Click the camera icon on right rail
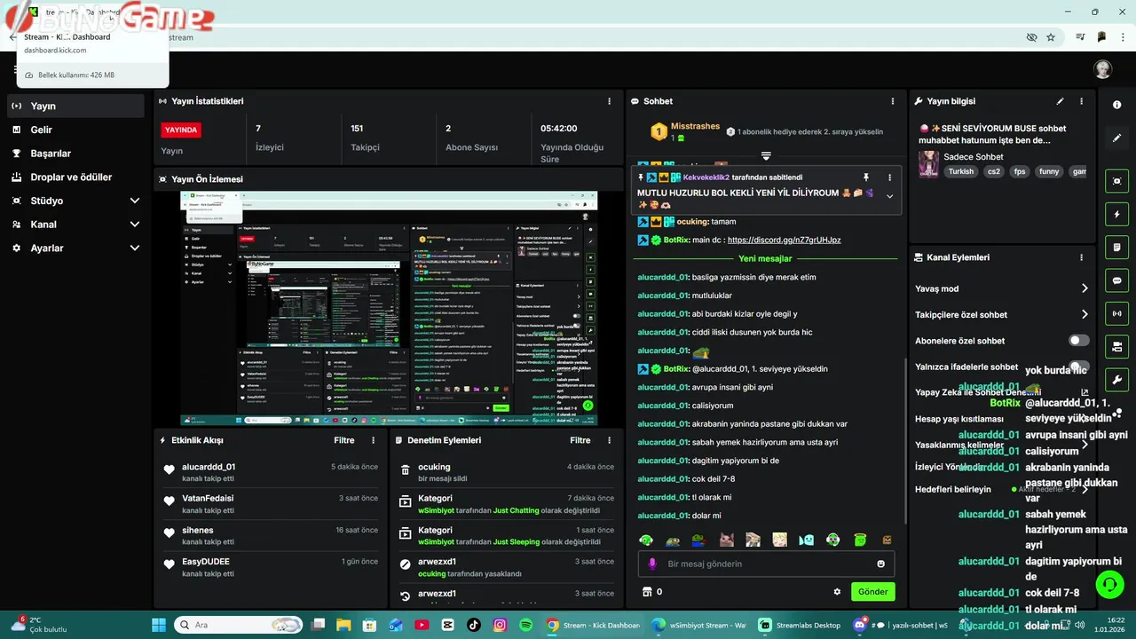The width and height of the screenshot is (1136, 639). pos(1116,346)
